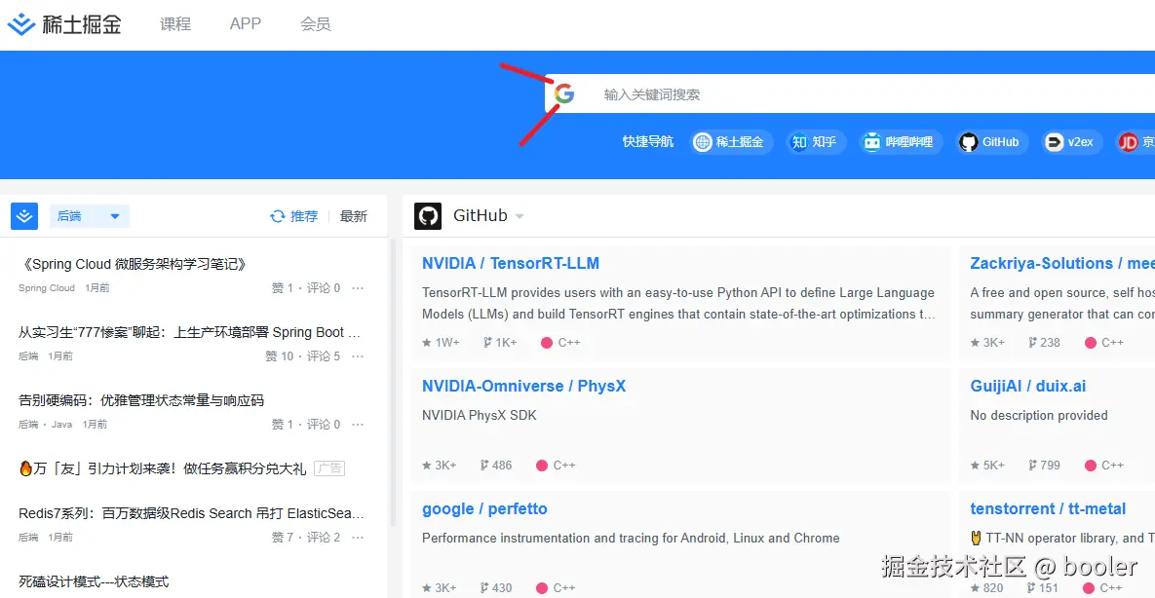
Task: Click the GitHub logo in panel header
Action: click(x=428, y=216)
